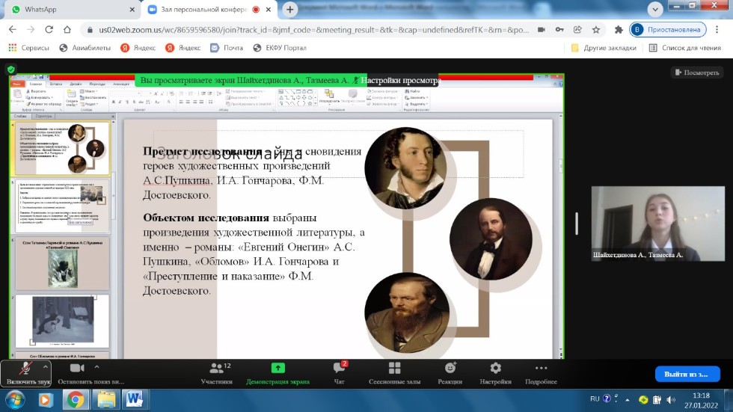Switch to the WhatsApp browser tab
733x412 pixels.
70,9
